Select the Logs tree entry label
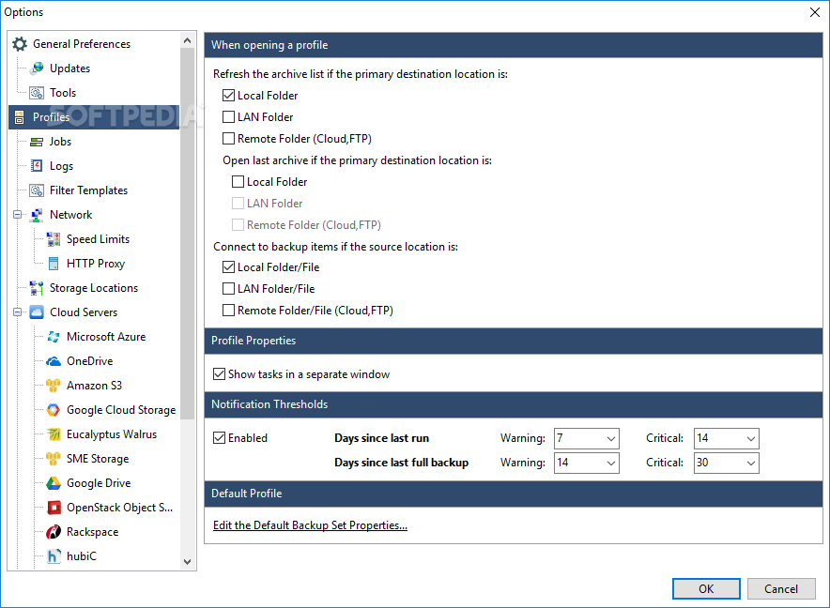830x608 pixels. coord(61,166)
